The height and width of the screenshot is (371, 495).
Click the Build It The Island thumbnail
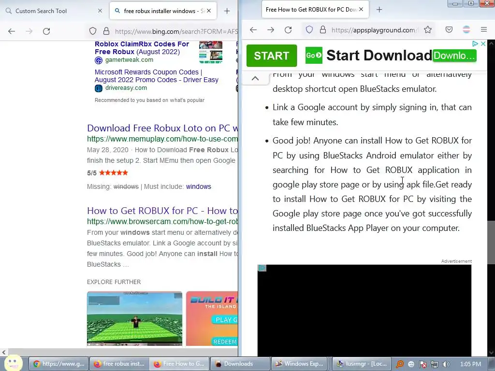pyautogui.click(x=212, y=319)
